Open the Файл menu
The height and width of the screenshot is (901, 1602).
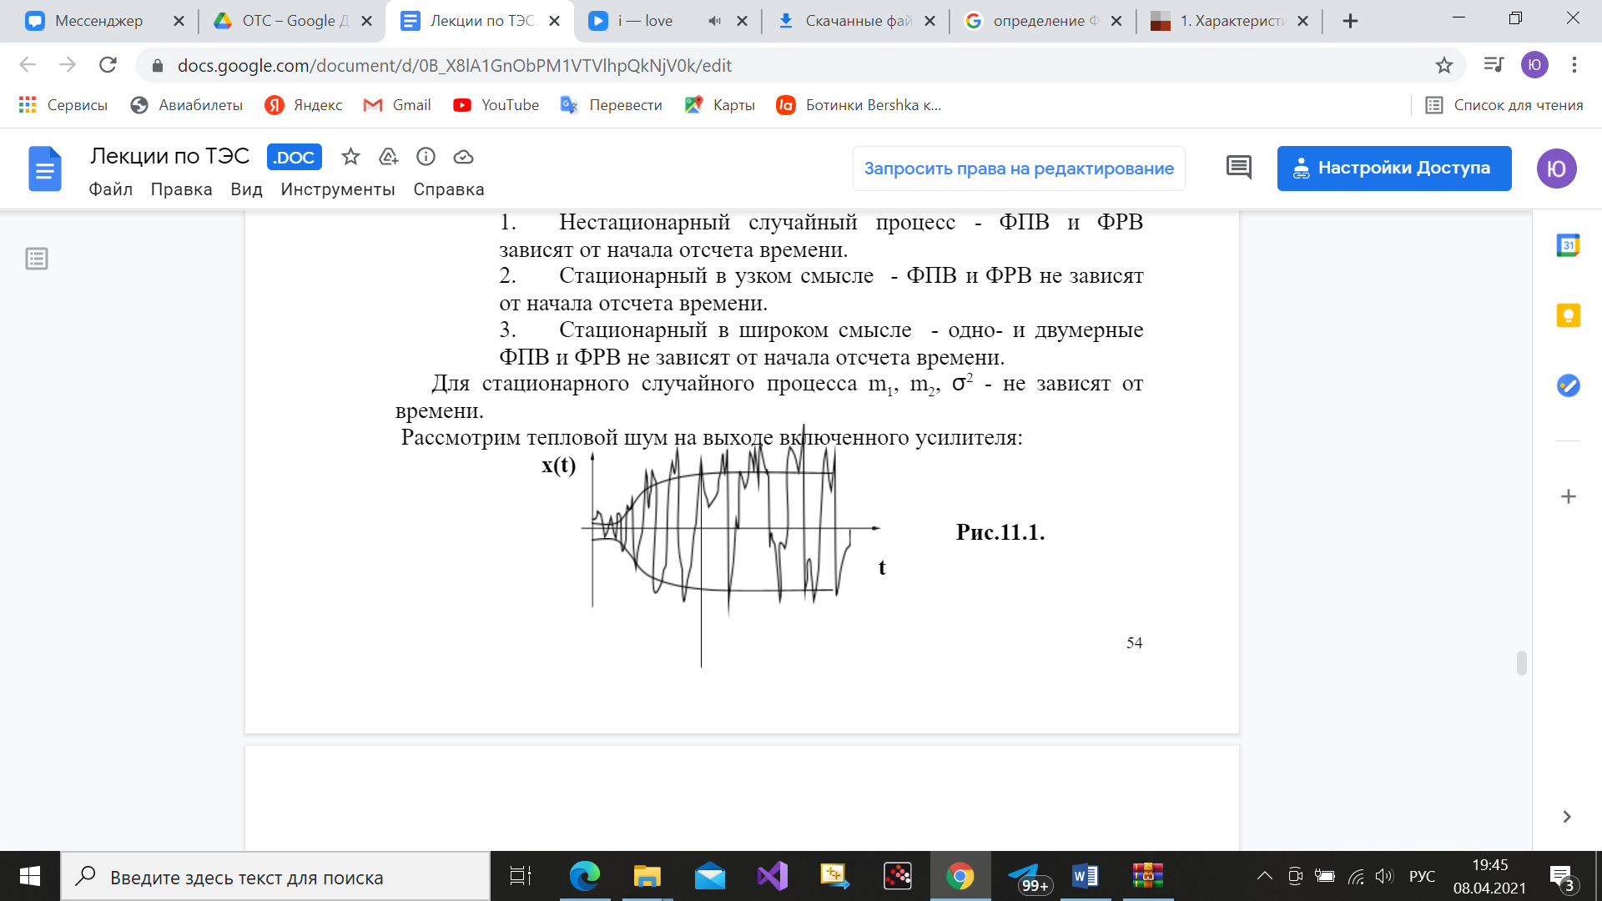click(x=111, y=189)
